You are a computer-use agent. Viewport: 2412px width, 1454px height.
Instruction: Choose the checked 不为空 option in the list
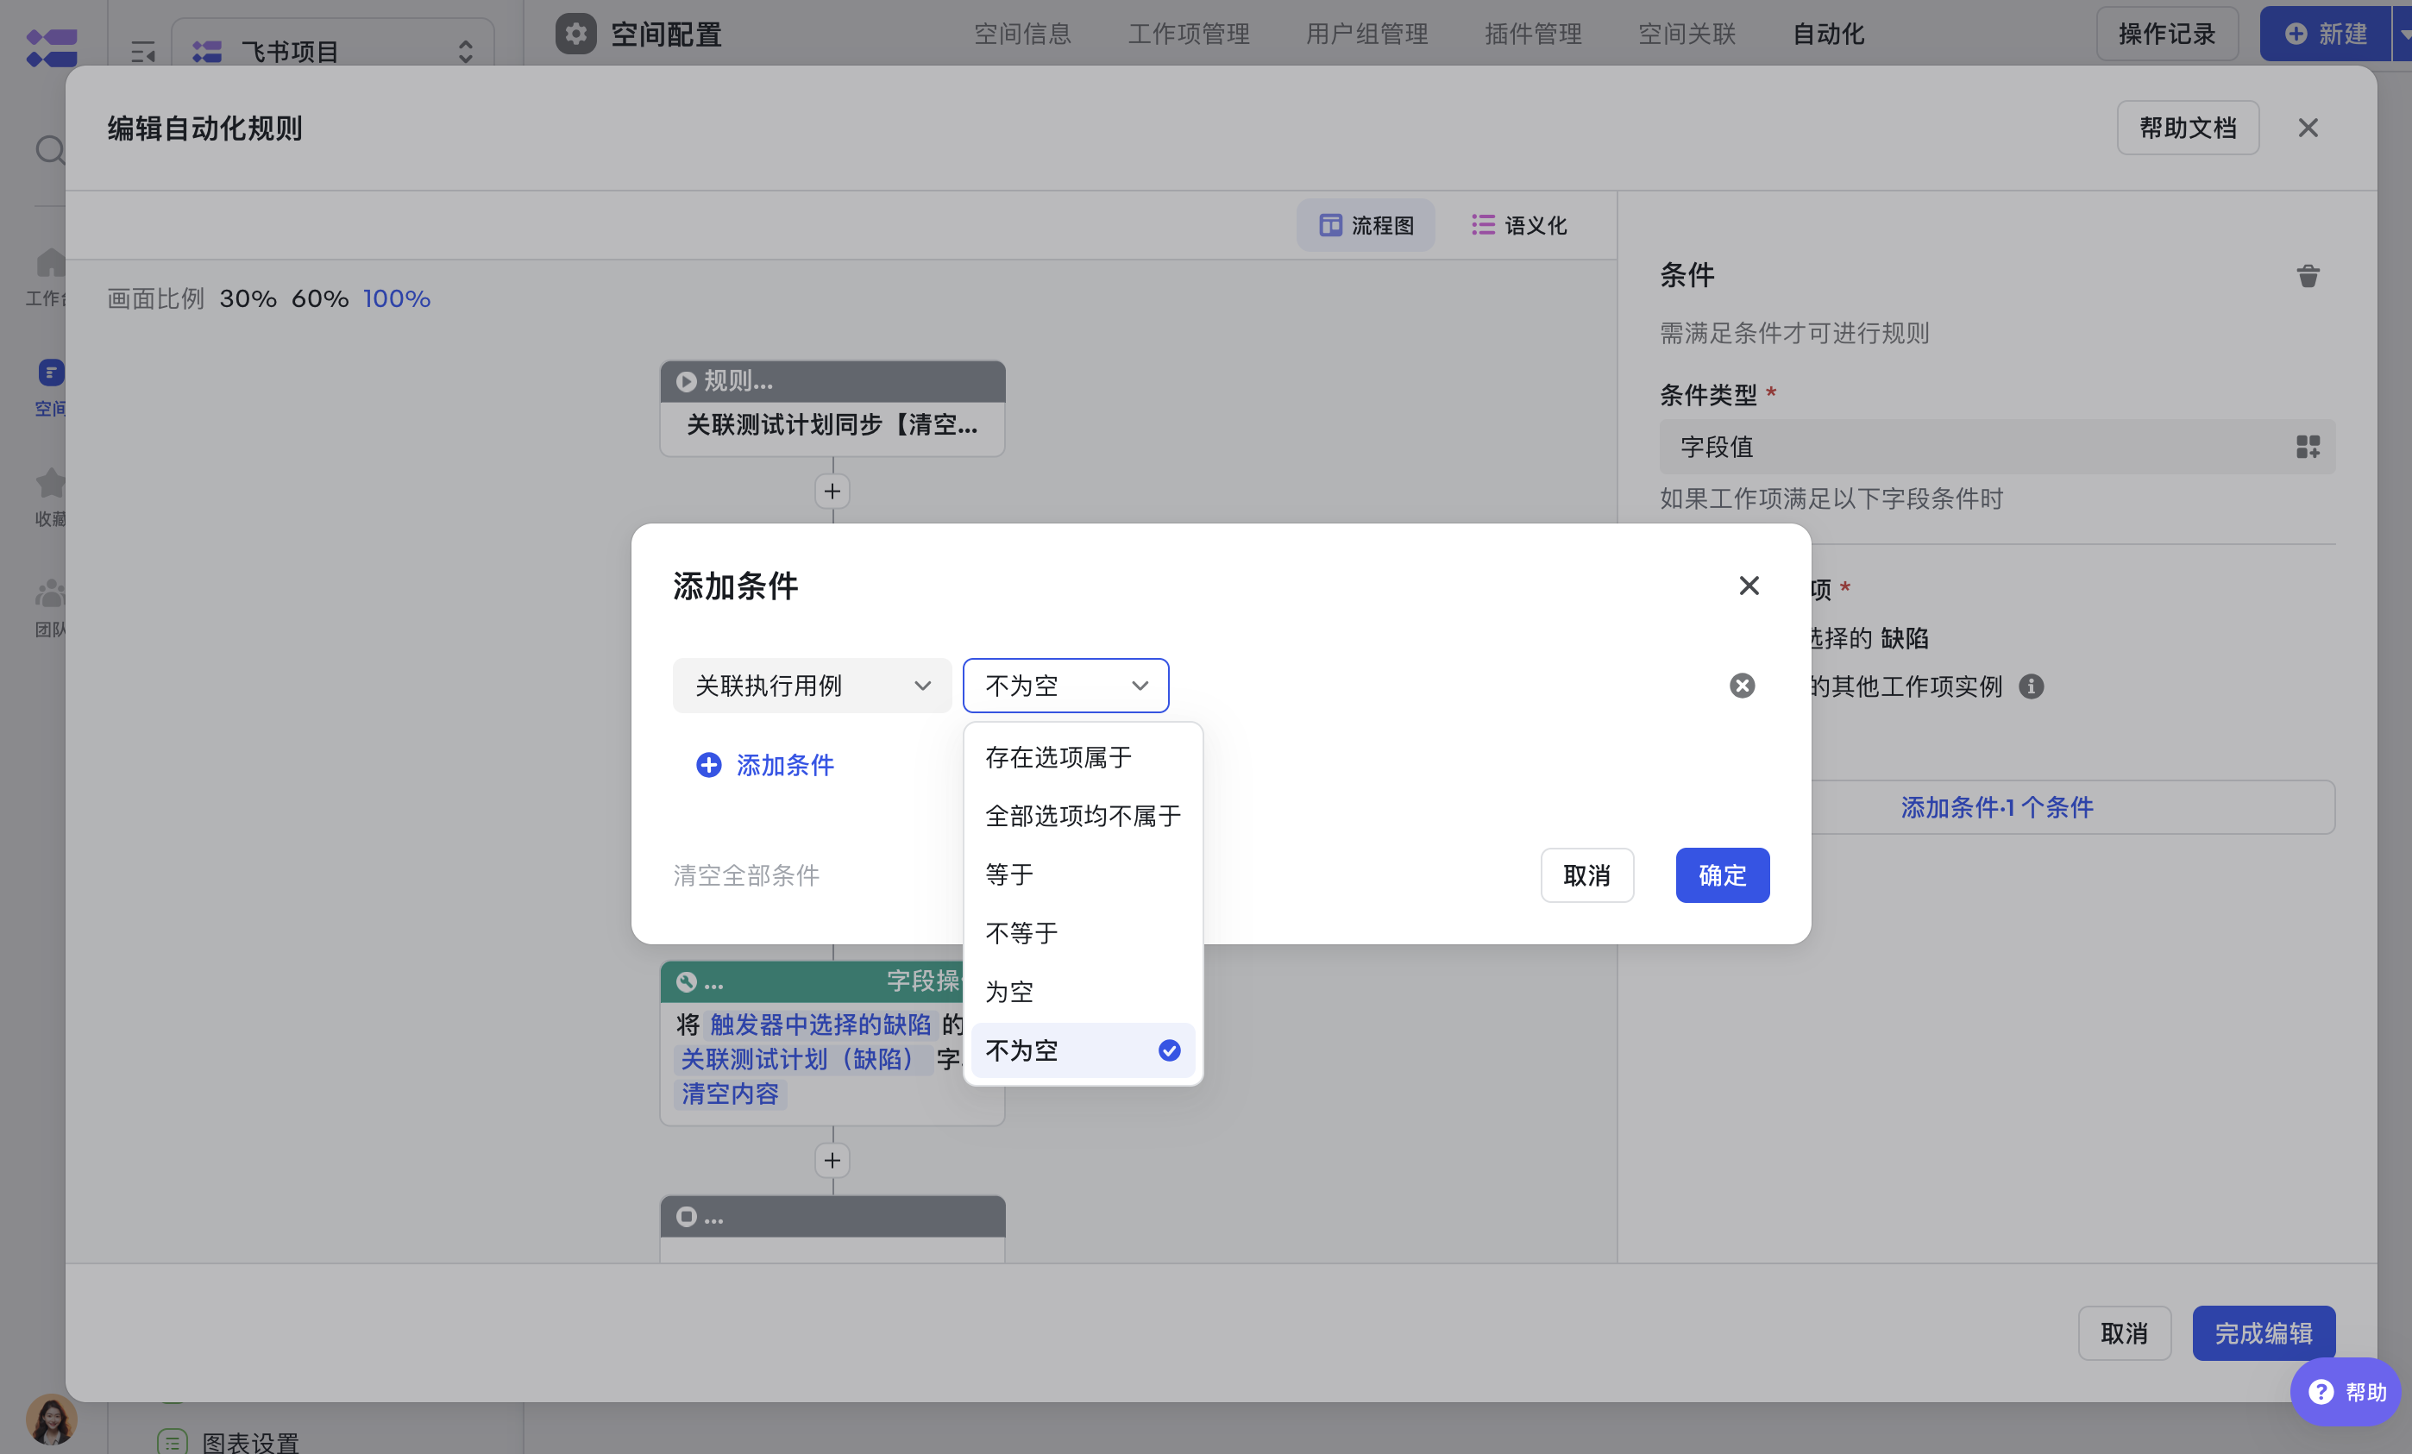click(x=1083, y=1050)
